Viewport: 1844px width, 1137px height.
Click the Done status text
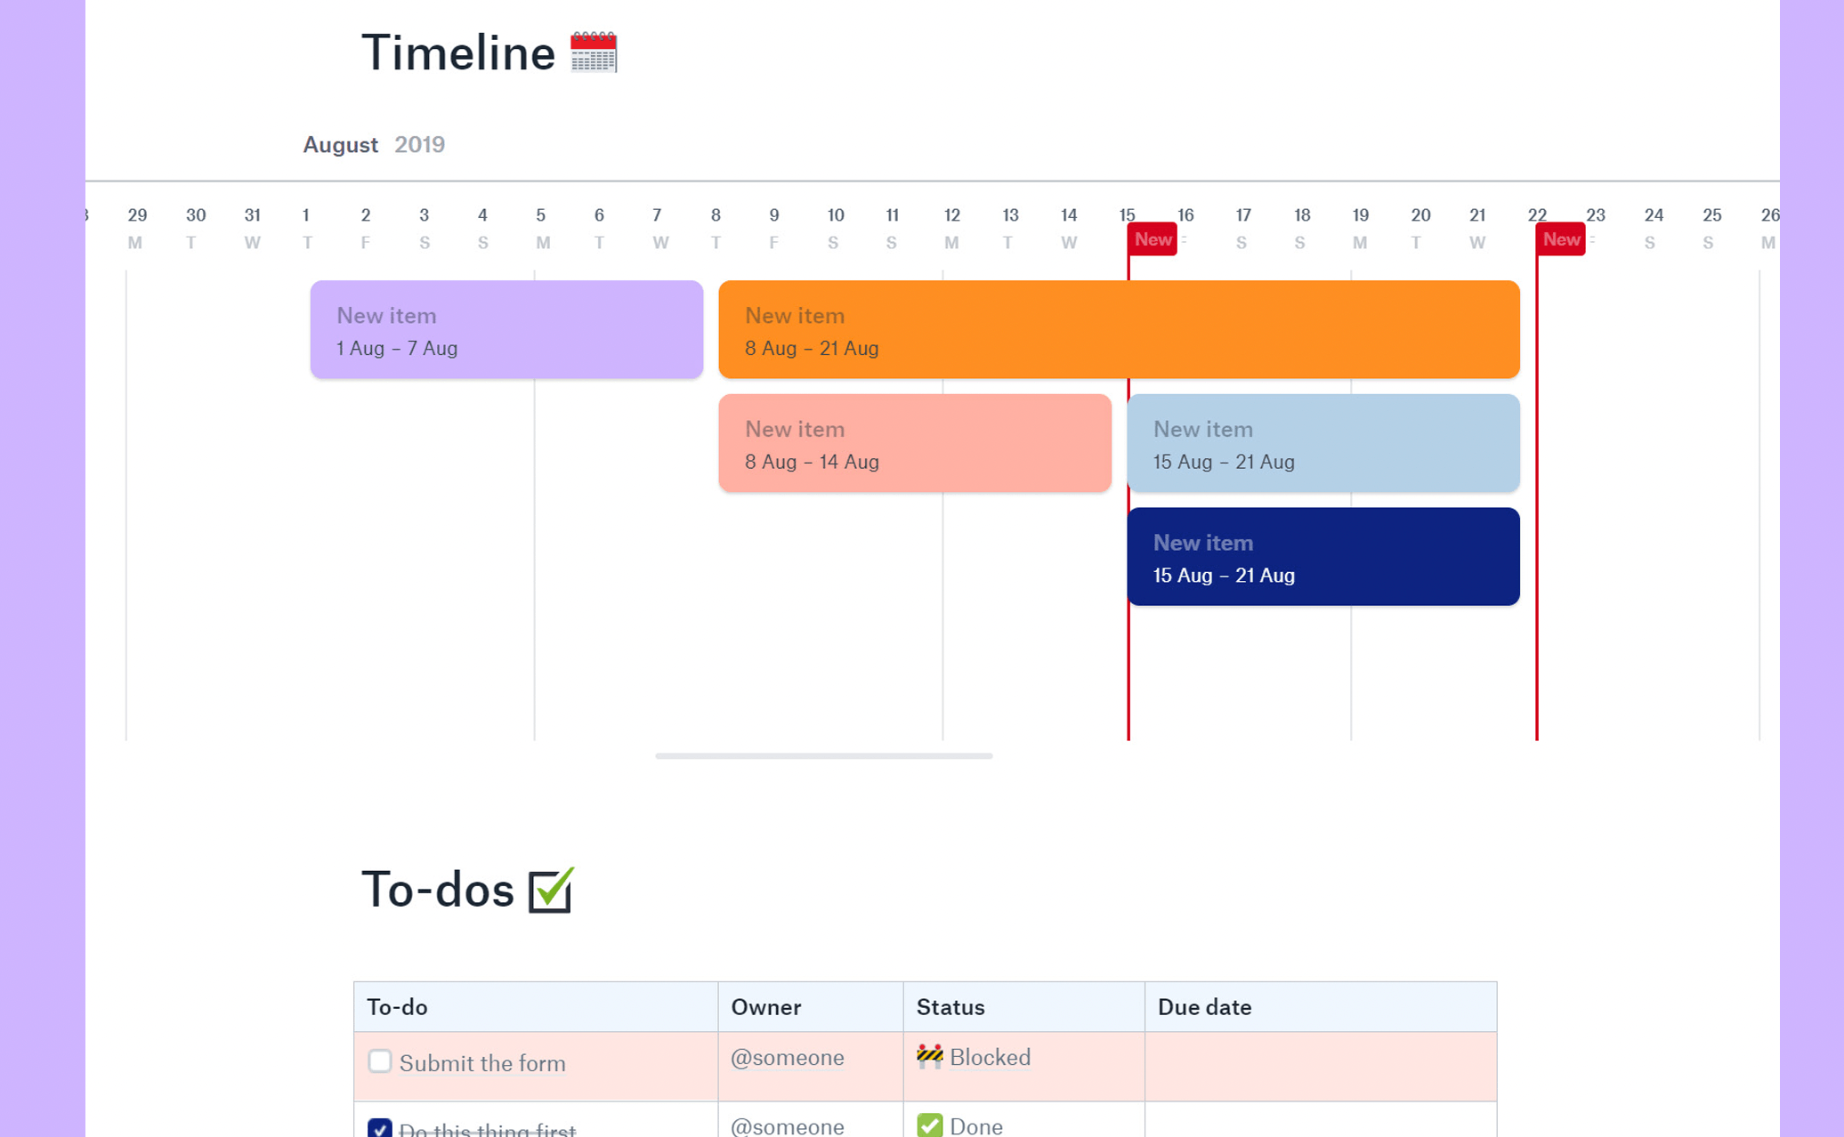pyautogui.click(x=976, y=1126)
